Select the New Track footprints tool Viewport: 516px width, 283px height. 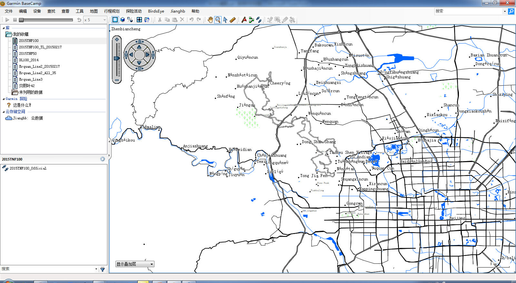tap(259, 20)
